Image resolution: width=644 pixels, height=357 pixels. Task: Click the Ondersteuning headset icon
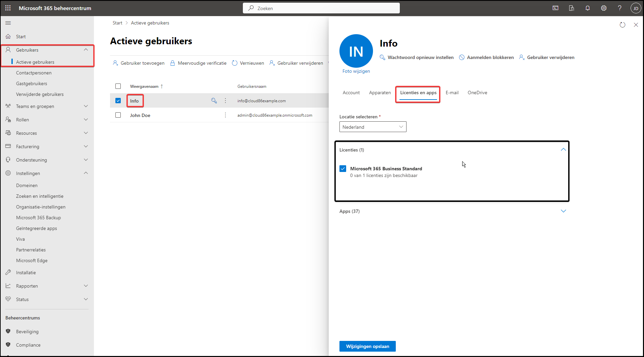pyautogui.click(x=8, y=160)
